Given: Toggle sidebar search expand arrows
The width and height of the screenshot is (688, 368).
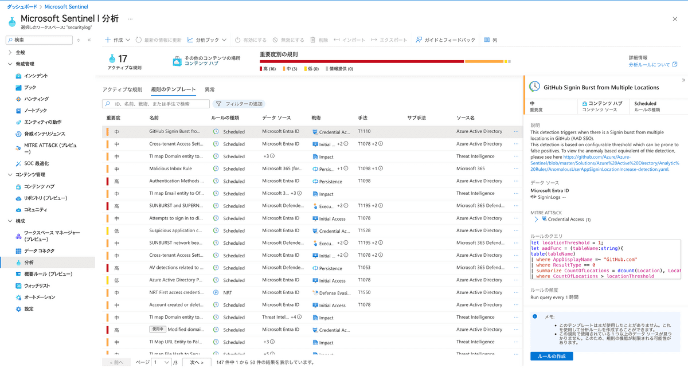Looking at the screenshot, I should tap(78, 40).
